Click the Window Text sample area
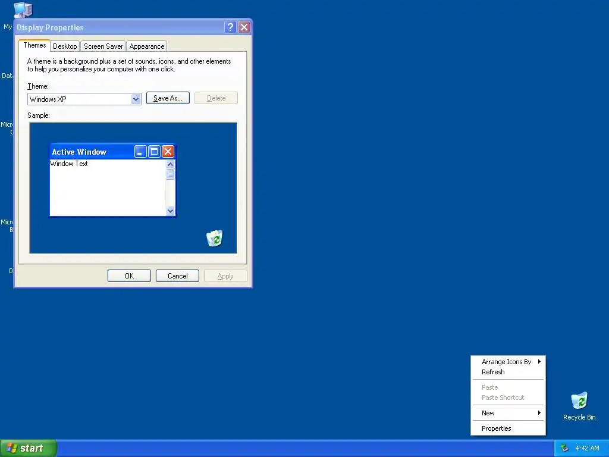Image resolution: width=609 pixels, height=457 pixels. 108,187
